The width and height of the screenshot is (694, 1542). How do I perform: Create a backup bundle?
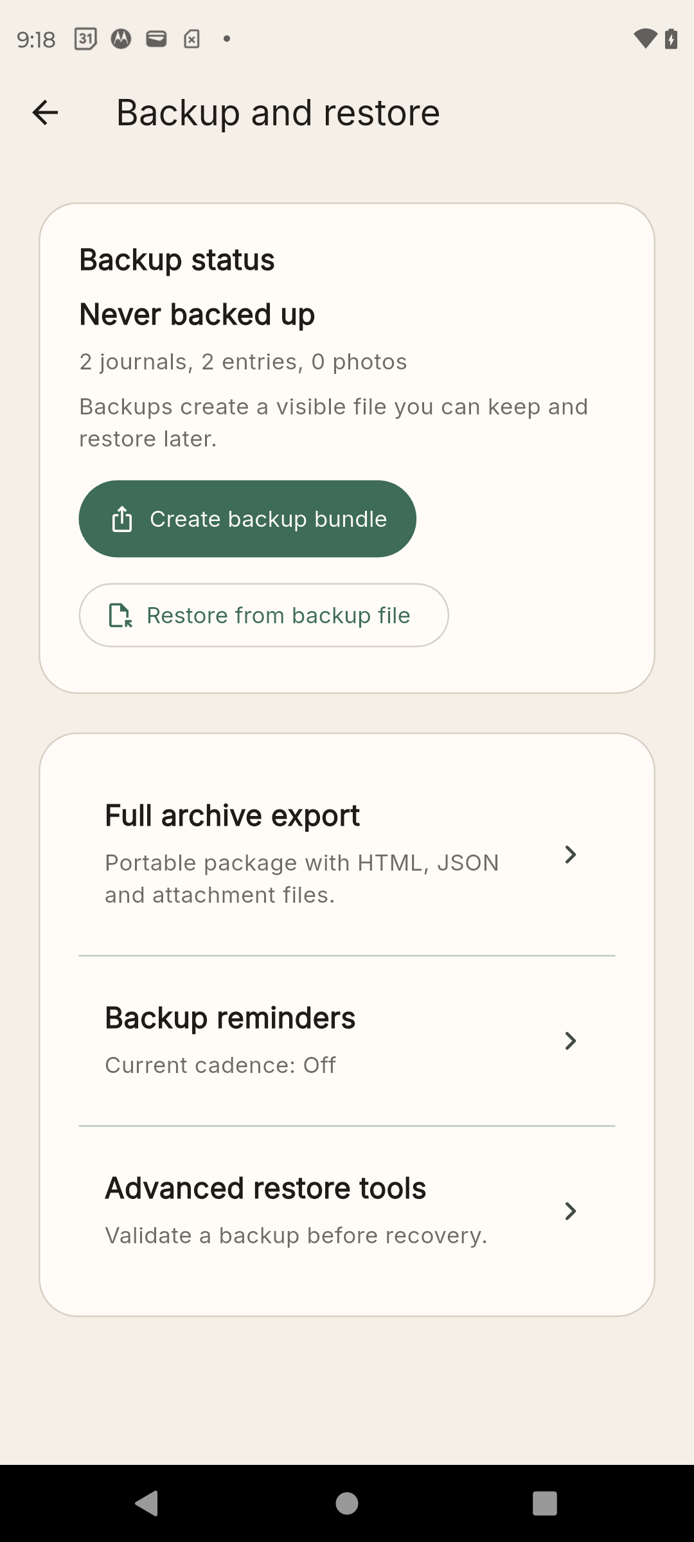[247, 518]
